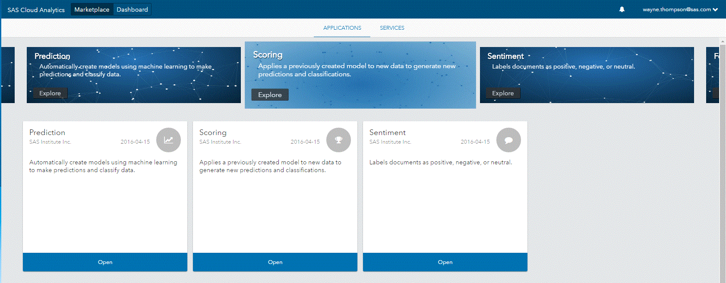Click the SAS Cloud Analytics title
The width and height of the screenshot is (726, 283).
click(x=36, y=10)
